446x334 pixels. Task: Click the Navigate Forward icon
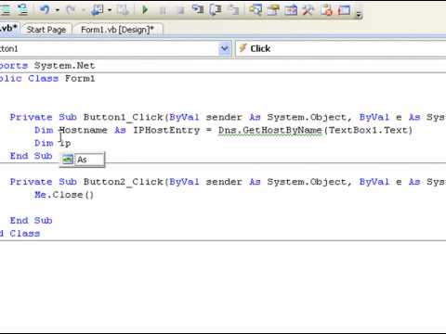[123, 10]
